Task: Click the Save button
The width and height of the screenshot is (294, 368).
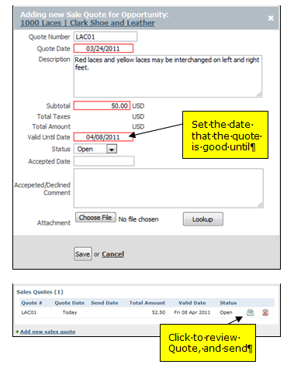Action: pyautogui.click(x=83, y=254)
